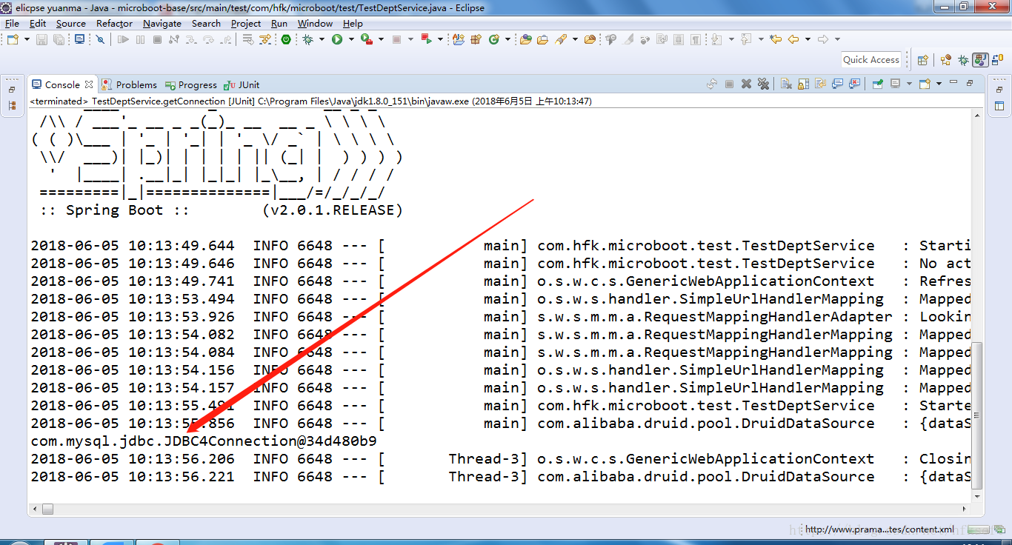
Task: Switch to the Debug perspective icon
Action: pos(963,60)
